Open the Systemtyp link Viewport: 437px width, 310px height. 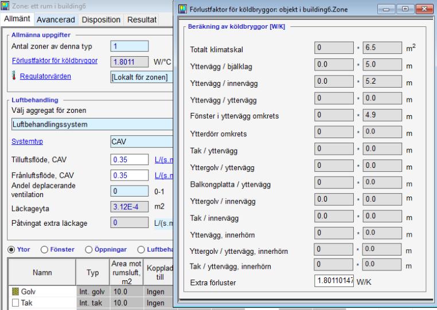coord(27,141)
